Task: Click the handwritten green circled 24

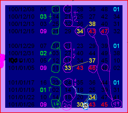Action: (x=56, y=104)
